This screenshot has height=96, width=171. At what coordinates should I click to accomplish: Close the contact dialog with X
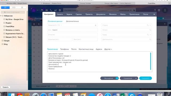coord(154,14)
